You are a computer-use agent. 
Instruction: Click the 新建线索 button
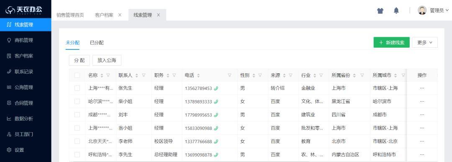click(x=391, y=42)
